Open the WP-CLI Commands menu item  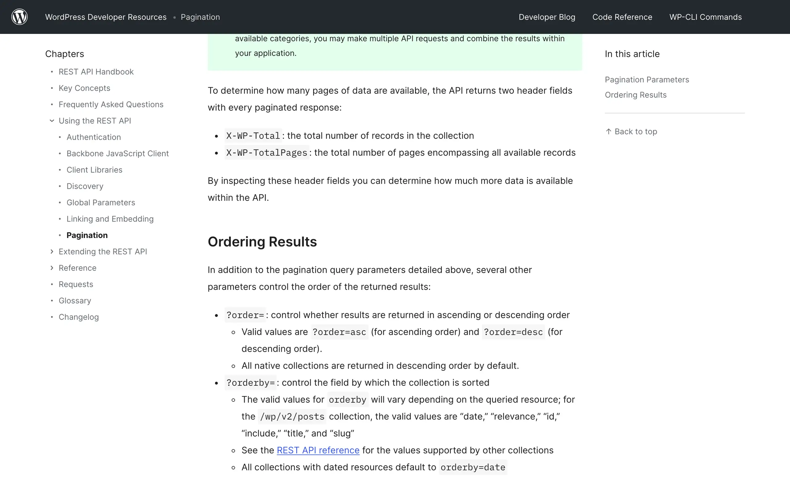click(x=705, y=17)
